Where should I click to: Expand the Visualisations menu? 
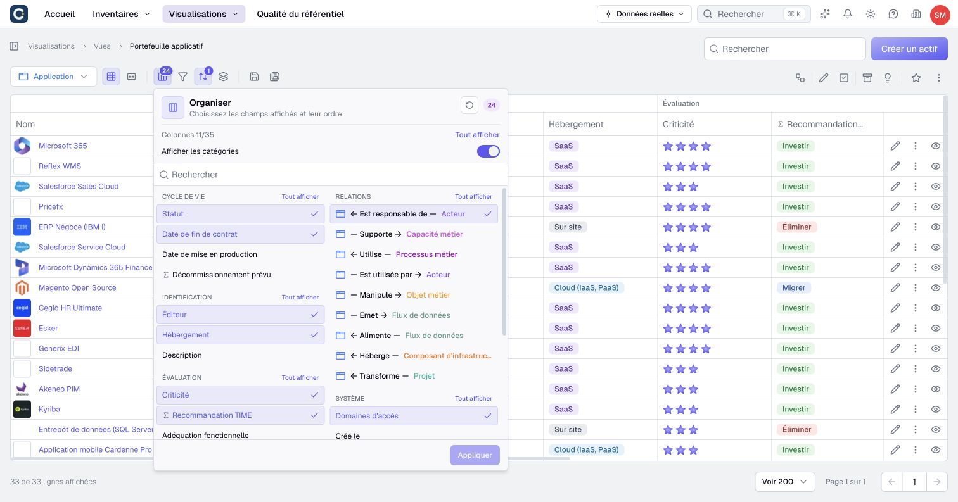pyautogui.click(x=203, y=14)
